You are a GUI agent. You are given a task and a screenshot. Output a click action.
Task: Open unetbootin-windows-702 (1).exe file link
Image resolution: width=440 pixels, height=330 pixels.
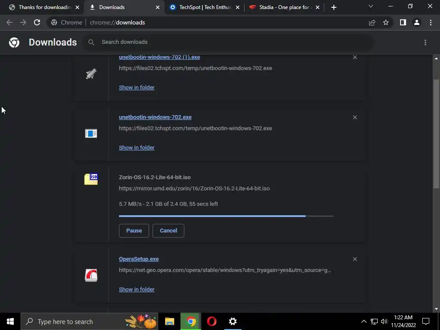tap(159, 57)
